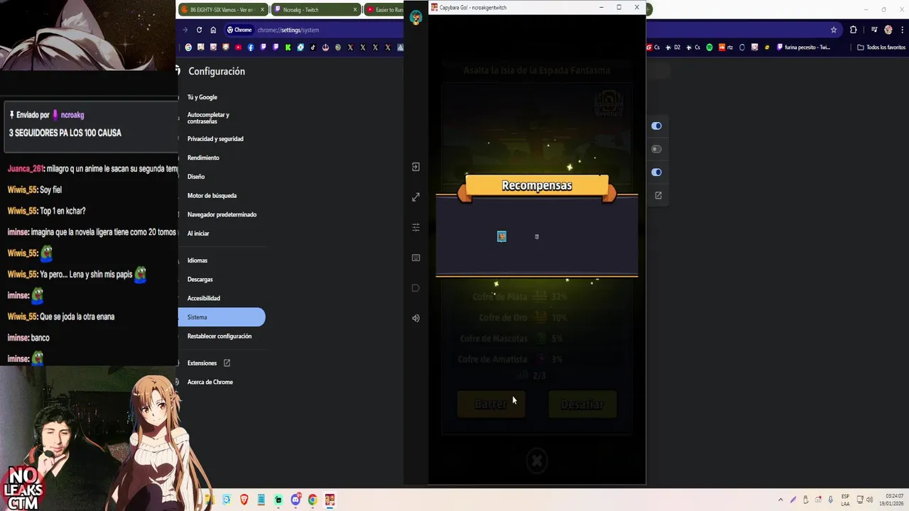Image resolution: width=909 pixels, height=511 pixels.
Task: Open the Kick bookmark icon
Action: point(288,48)
